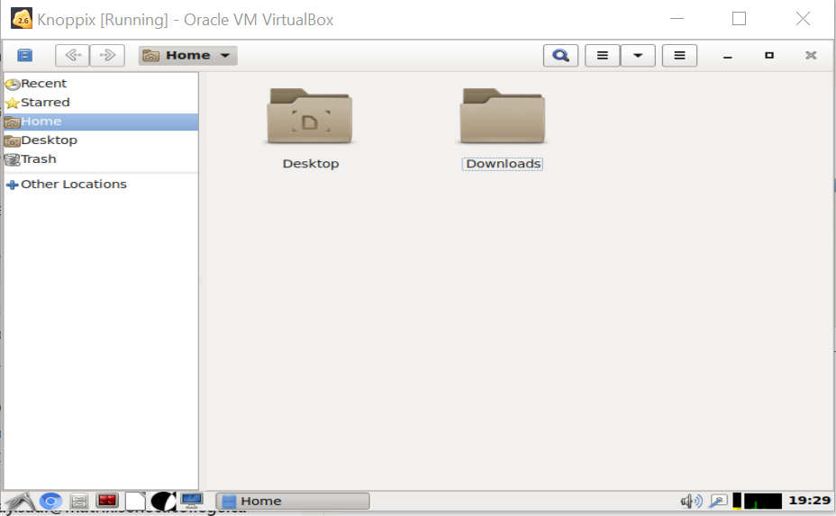This screenshot has height=516, width=836.
Task: Select the Desktop folder icon
Action: [x=310, y=116]
